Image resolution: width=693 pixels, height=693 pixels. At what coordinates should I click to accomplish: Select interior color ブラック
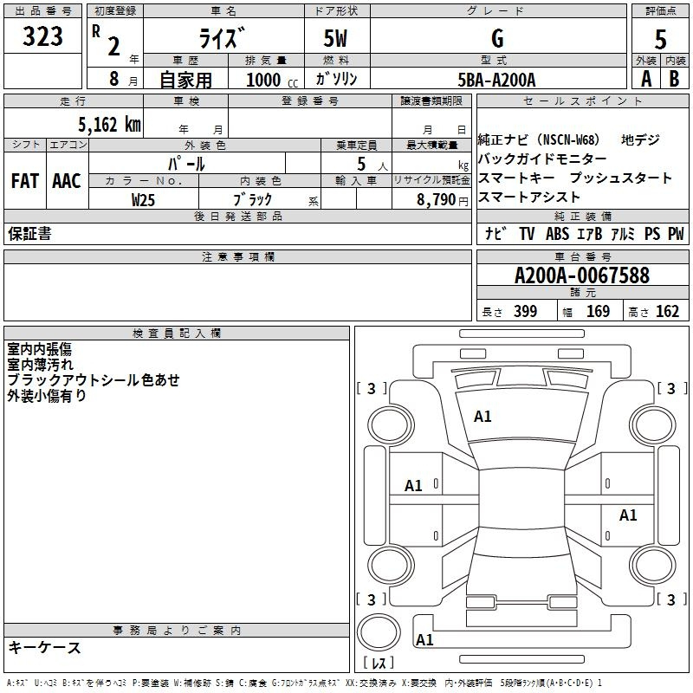tap(253, 199)
